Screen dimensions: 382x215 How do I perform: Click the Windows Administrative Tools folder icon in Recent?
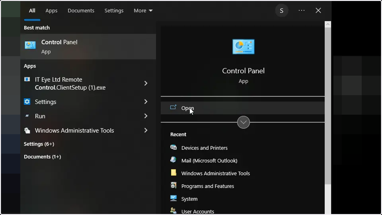pyautogui.click(x=173, y=173)
